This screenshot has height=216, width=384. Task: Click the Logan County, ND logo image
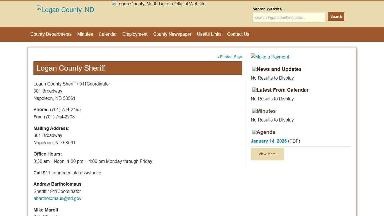point(65,10)
